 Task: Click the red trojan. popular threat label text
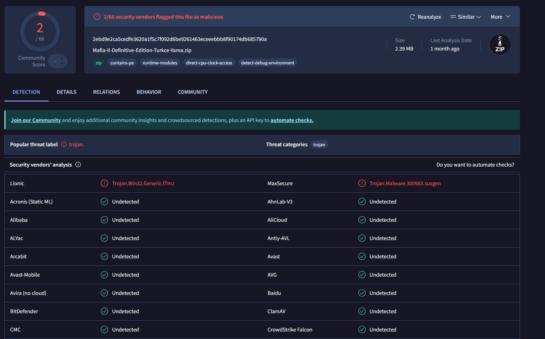point(77,145)
